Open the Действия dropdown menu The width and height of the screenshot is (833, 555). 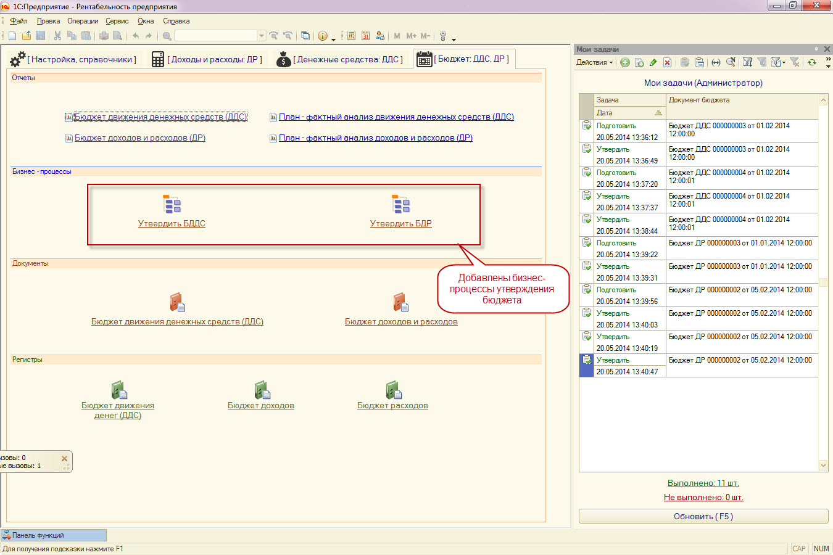595,62
